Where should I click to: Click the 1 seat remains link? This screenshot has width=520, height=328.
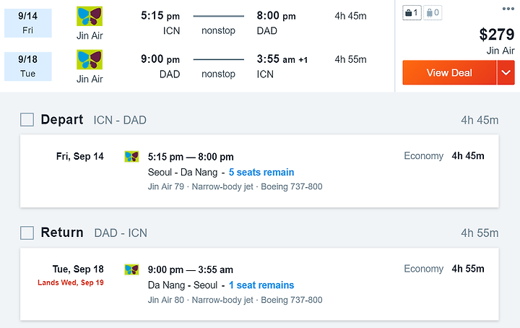coord(261,285)
